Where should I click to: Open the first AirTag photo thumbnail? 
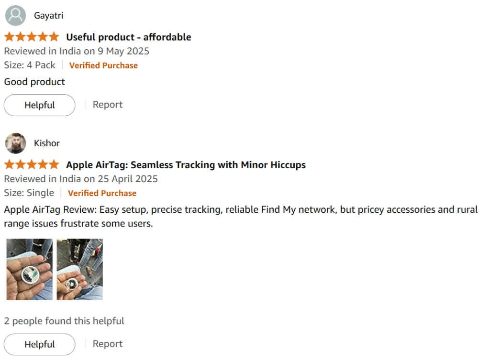[x=29, y=270]
